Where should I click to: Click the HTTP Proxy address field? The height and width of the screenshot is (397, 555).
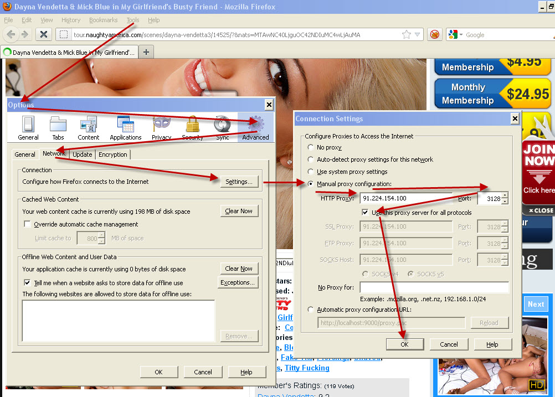tap(406, 198)
